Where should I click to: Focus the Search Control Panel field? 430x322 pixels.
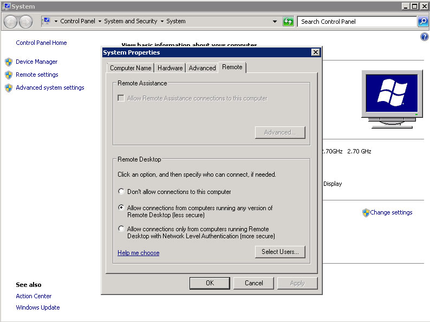(x=357, y=22)
